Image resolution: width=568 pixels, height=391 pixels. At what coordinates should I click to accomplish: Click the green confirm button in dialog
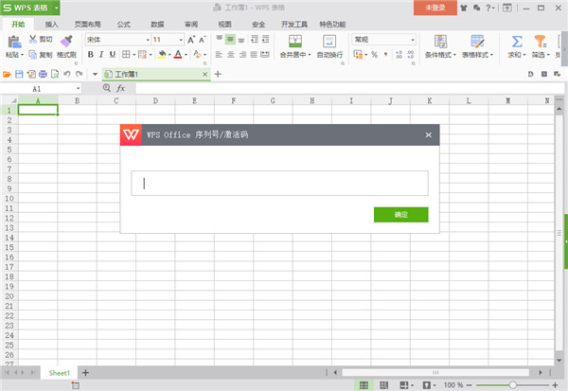coord(401,215)
